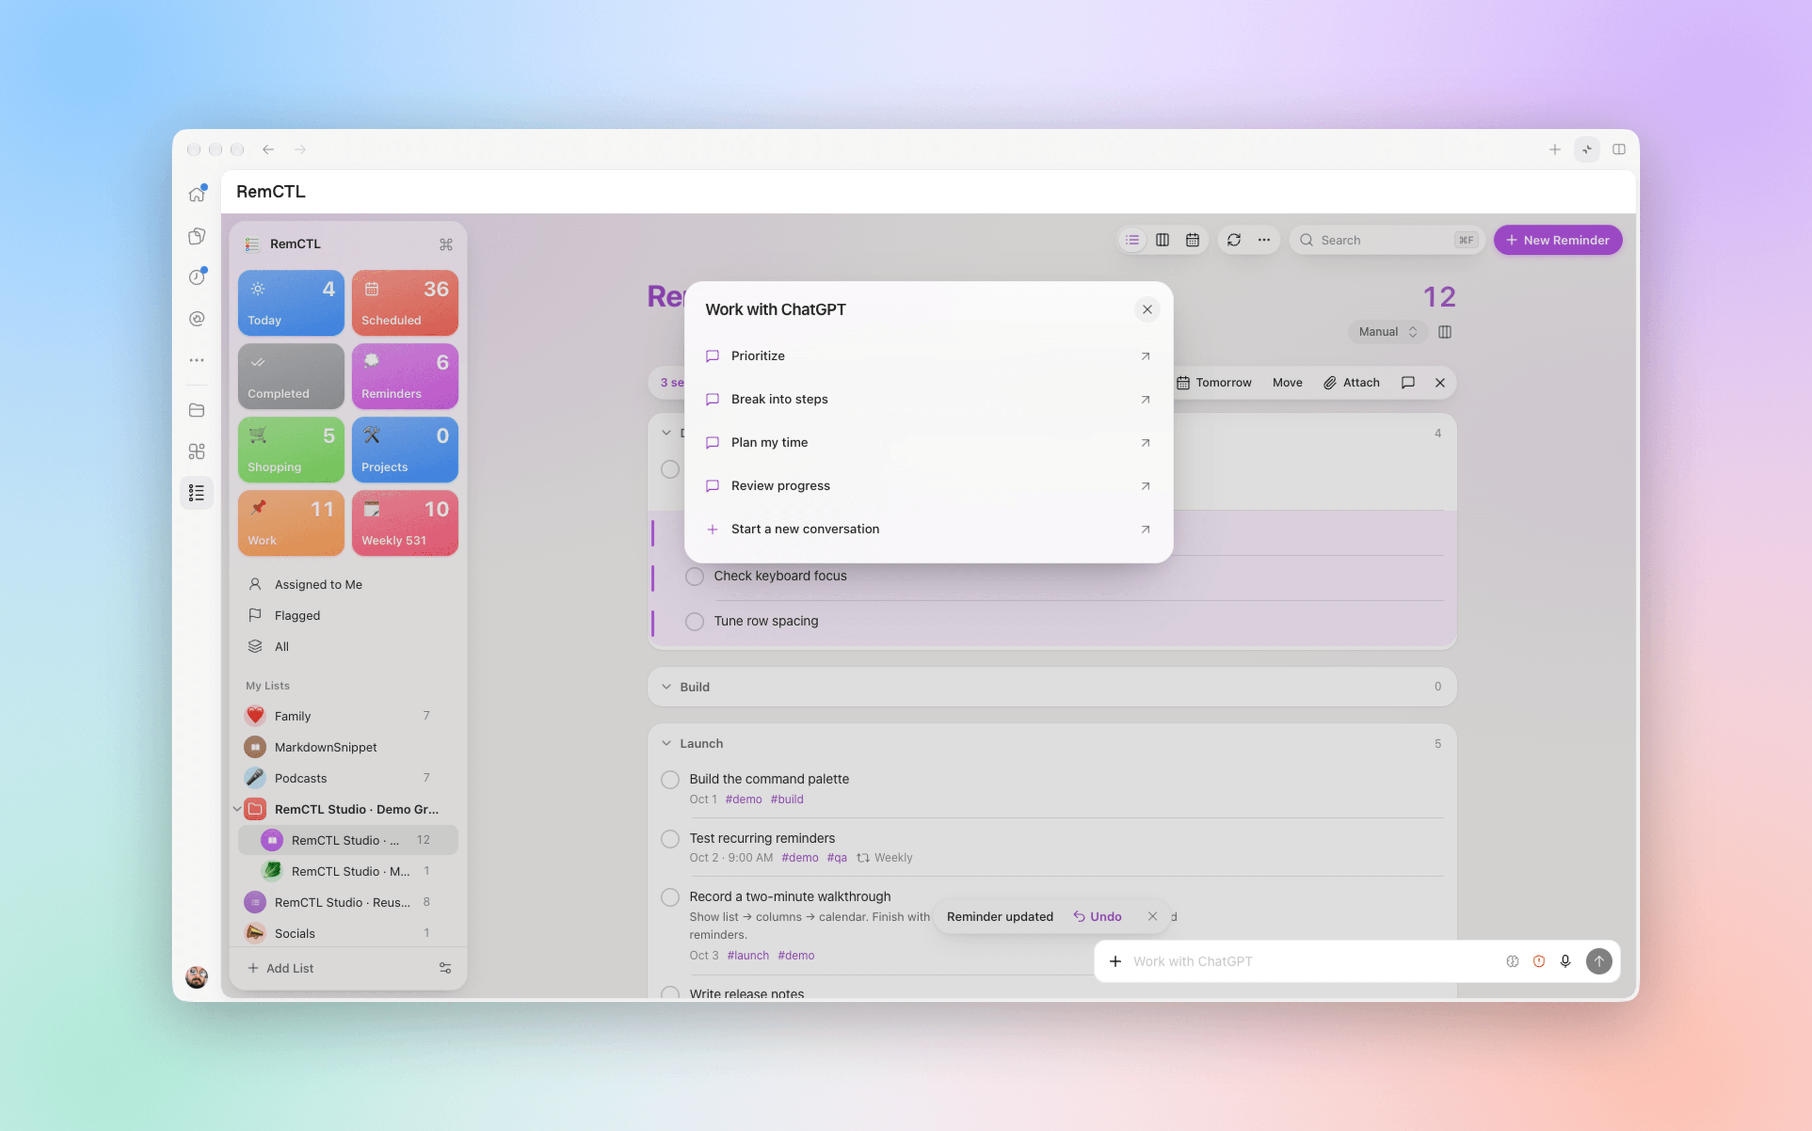The image size is (1812, 1131).
Task: Close the Work with ChatGPT dialog
Action: click(x=1146, y=310)
